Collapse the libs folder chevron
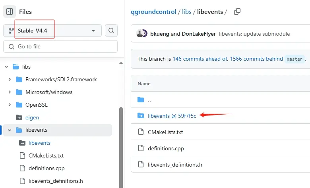The image size is (310, 188). (6, 67)
